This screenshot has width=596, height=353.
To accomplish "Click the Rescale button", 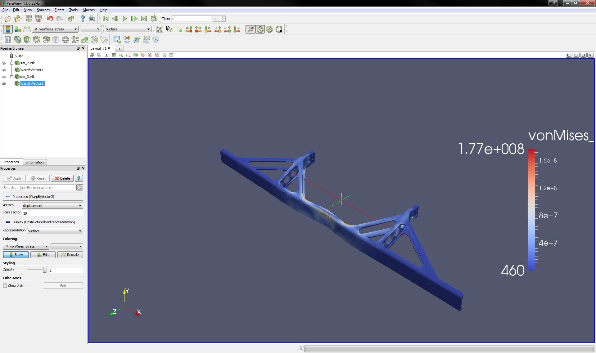I will tap(70, 255).
